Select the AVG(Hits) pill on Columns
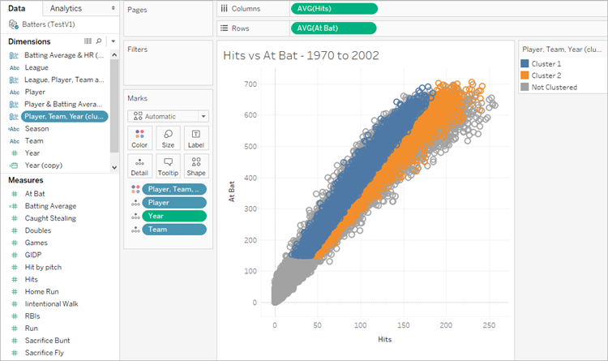Image resolution: width=608 pixels, height=361 pixels. [334, 9]
